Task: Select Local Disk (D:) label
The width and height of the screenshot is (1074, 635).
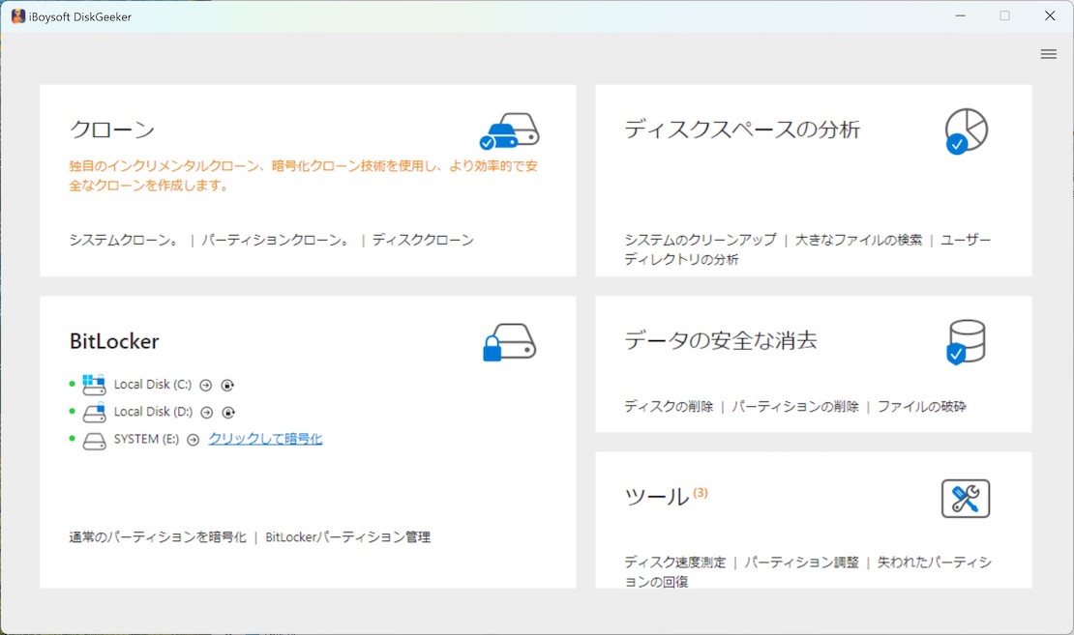Action: [154, 412]
